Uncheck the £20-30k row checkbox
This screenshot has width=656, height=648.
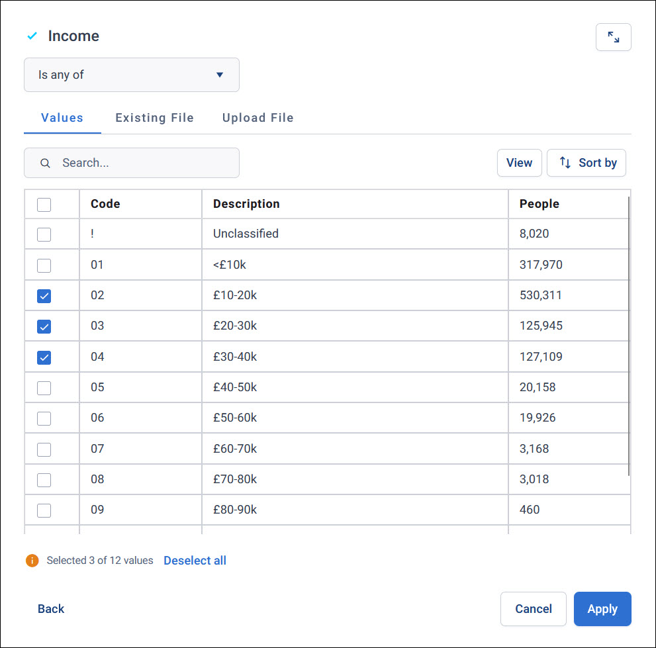click(x=44, y=326)
